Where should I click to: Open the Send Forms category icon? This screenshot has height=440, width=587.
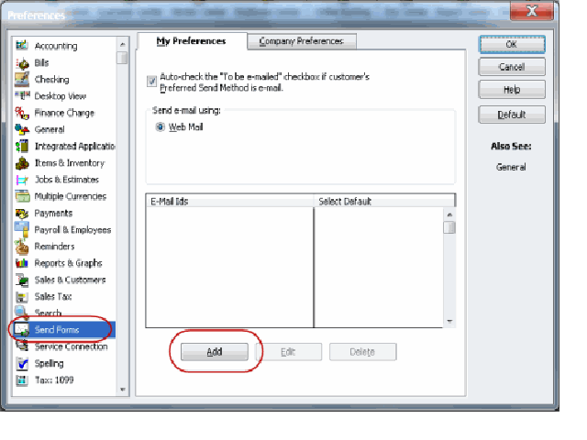tap(22, 329)
